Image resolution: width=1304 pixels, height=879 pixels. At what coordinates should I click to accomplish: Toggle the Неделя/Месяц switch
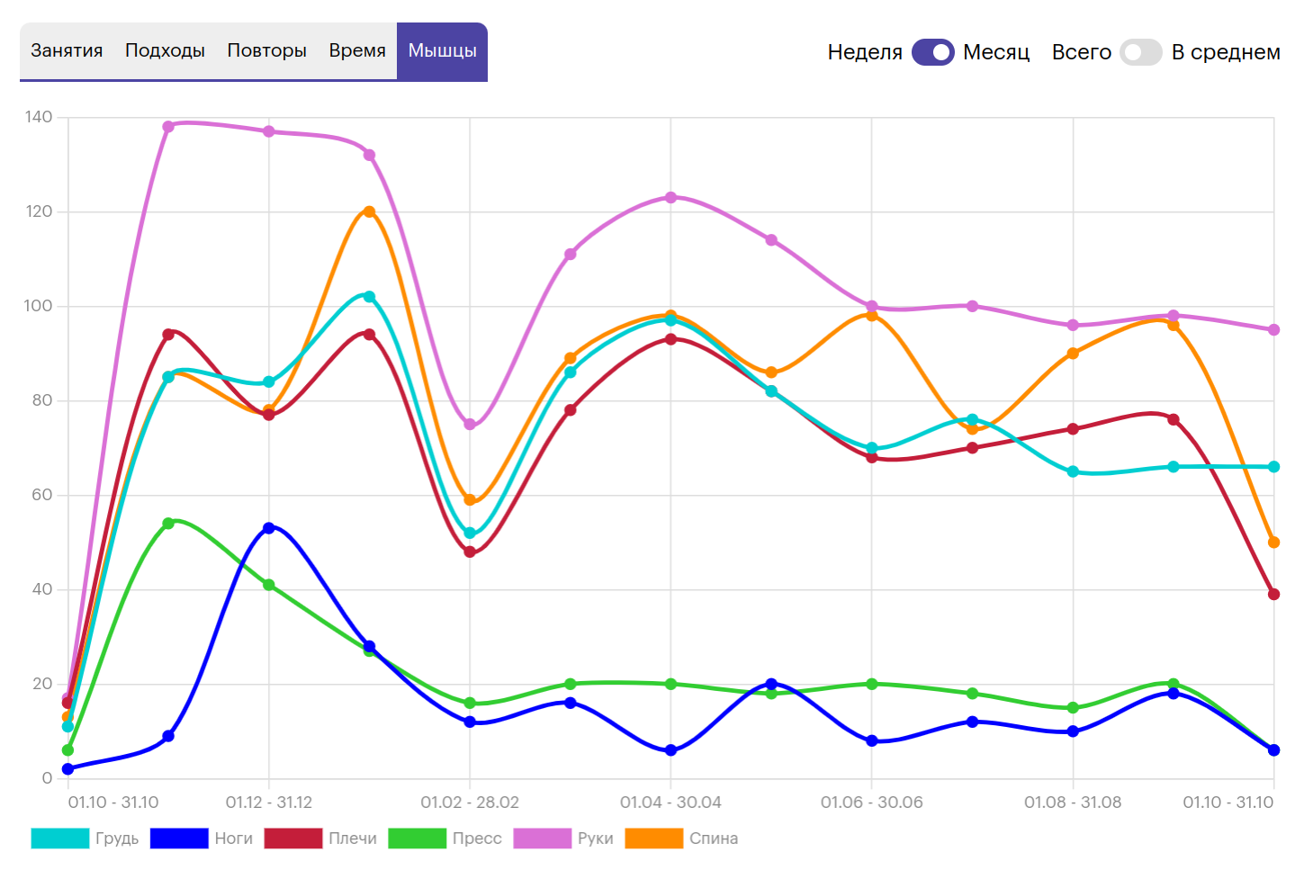tap(932, 52)
